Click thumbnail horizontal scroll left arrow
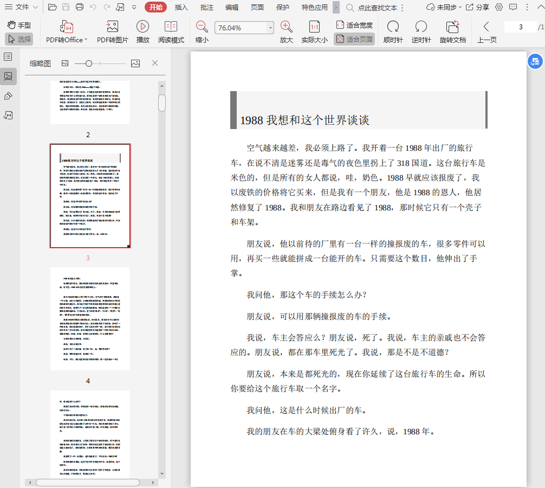The height and width of the screenshot is (488, 545). 30,483
